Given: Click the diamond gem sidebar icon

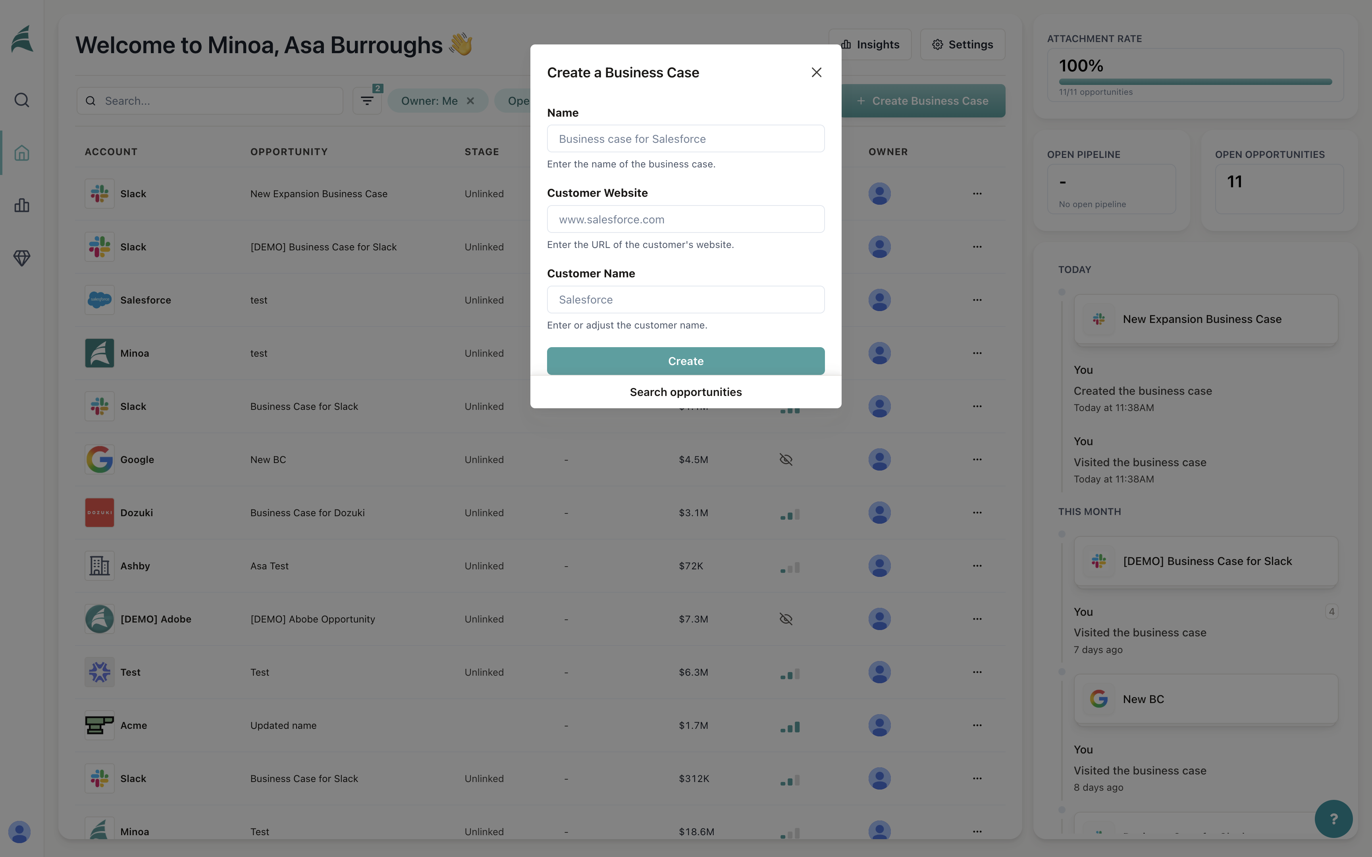Looking at the screenshot, I should [x=21, y=258].
